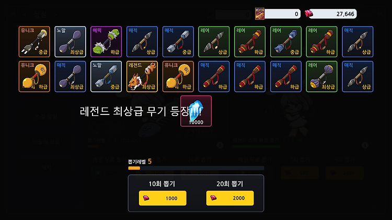Click the 27,646 gem balance field

333,14
